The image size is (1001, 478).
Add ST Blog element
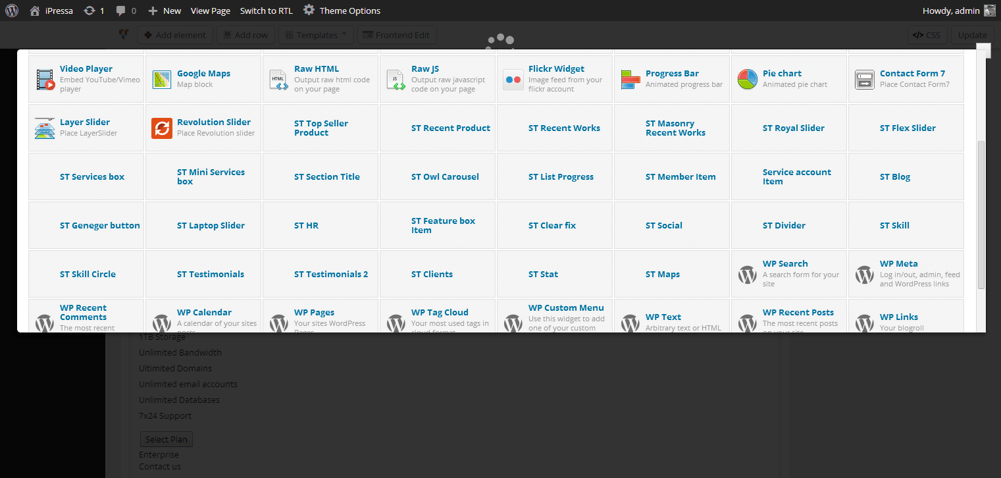pyautogui.click(x=906, y=176)
